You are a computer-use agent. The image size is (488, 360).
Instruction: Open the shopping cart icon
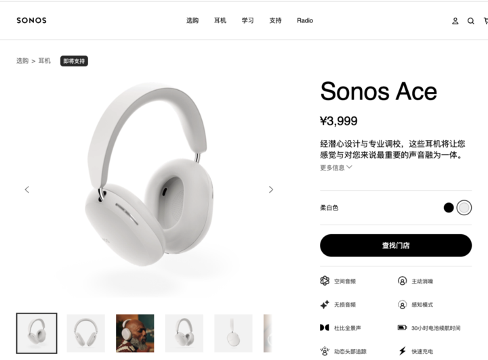[486, 21]
